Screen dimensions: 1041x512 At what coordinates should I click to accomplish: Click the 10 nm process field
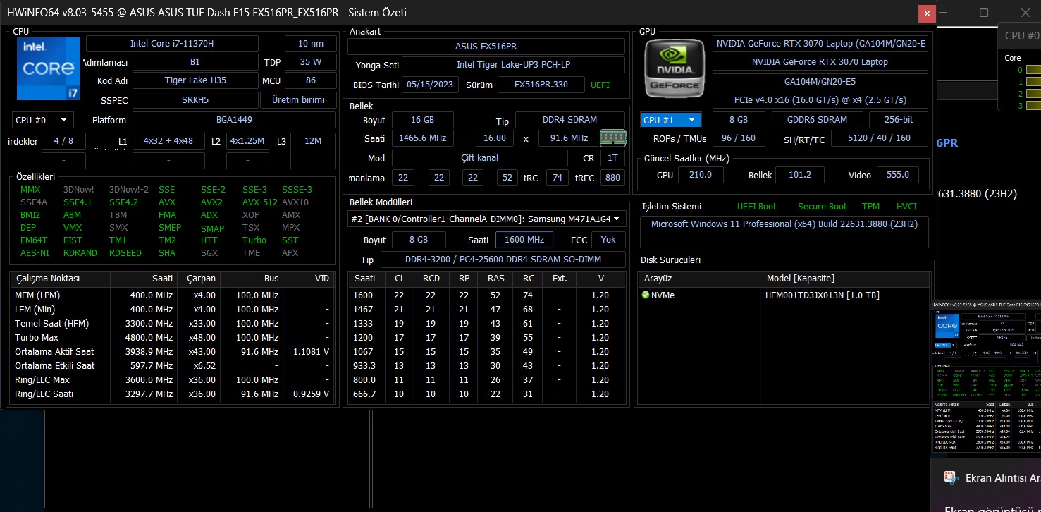pos(310,44)
